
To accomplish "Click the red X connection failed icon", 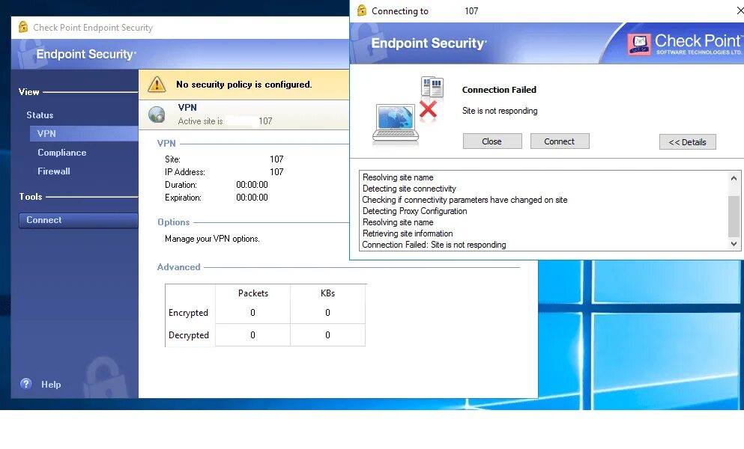I will [x=428, y=109].
